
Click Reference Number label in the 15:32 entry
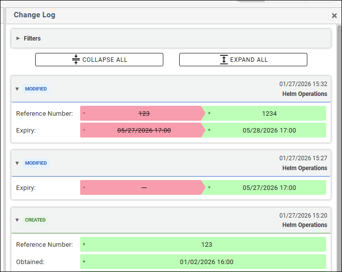point(45,114)
